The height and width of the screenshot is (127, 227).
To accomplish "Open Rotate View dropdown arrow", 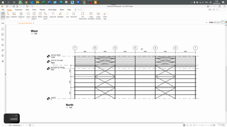I will [x=47, y=19].
